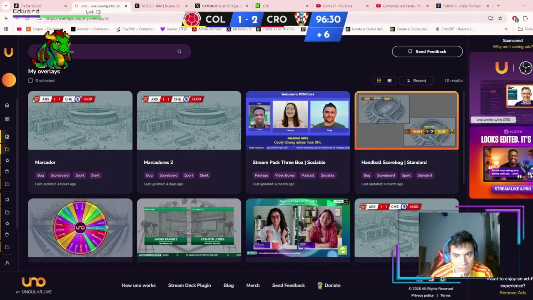The height and width of the screenshot is (300, 533).
Task: Close the TikTok Studio tab
Action: tap(65, 6)
